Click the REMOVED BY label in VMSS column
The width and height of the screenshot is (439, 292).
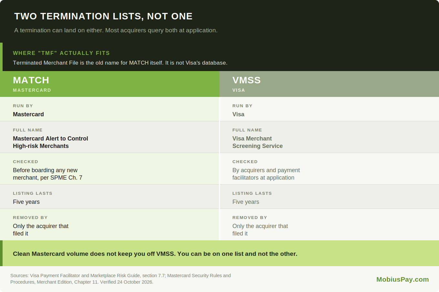click(x=250, y=217)
